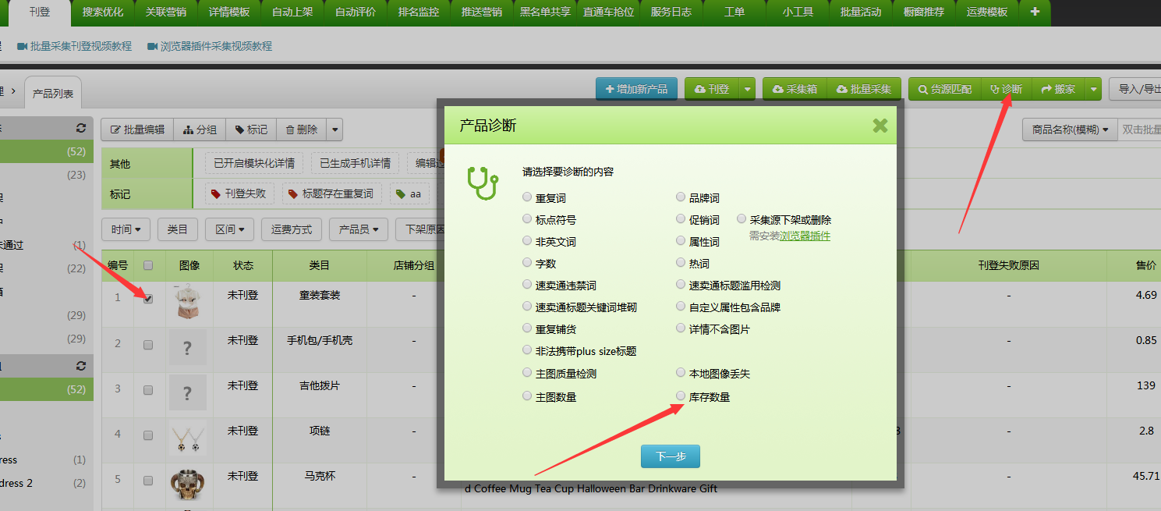Open the 商品名称(模糊) search type dropdown
Screen dimensions: 1161x511
click(1070, 130)
